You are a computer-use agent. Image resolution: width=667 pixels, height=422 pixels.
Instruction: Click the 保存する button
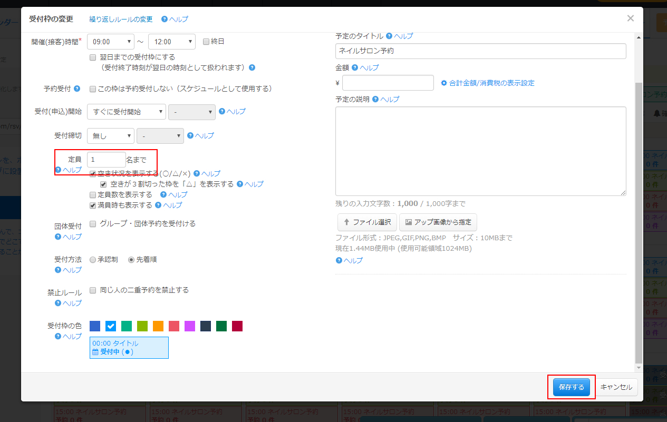[x=572, y=387]
